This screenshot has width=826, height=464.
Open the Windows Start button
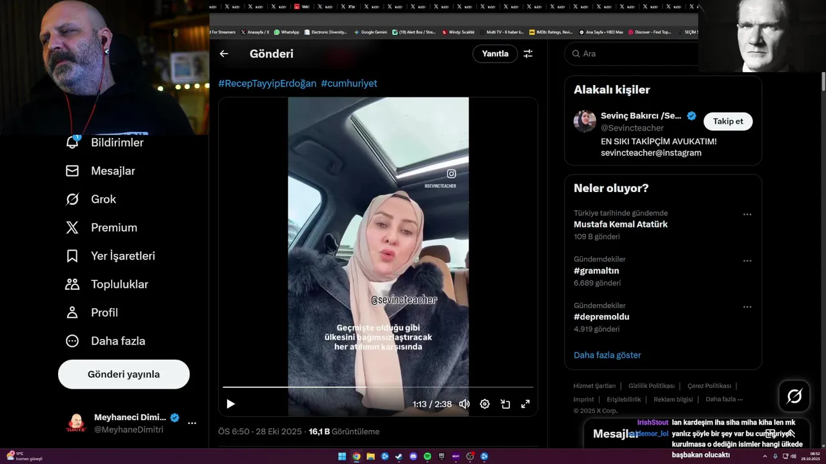342,456
